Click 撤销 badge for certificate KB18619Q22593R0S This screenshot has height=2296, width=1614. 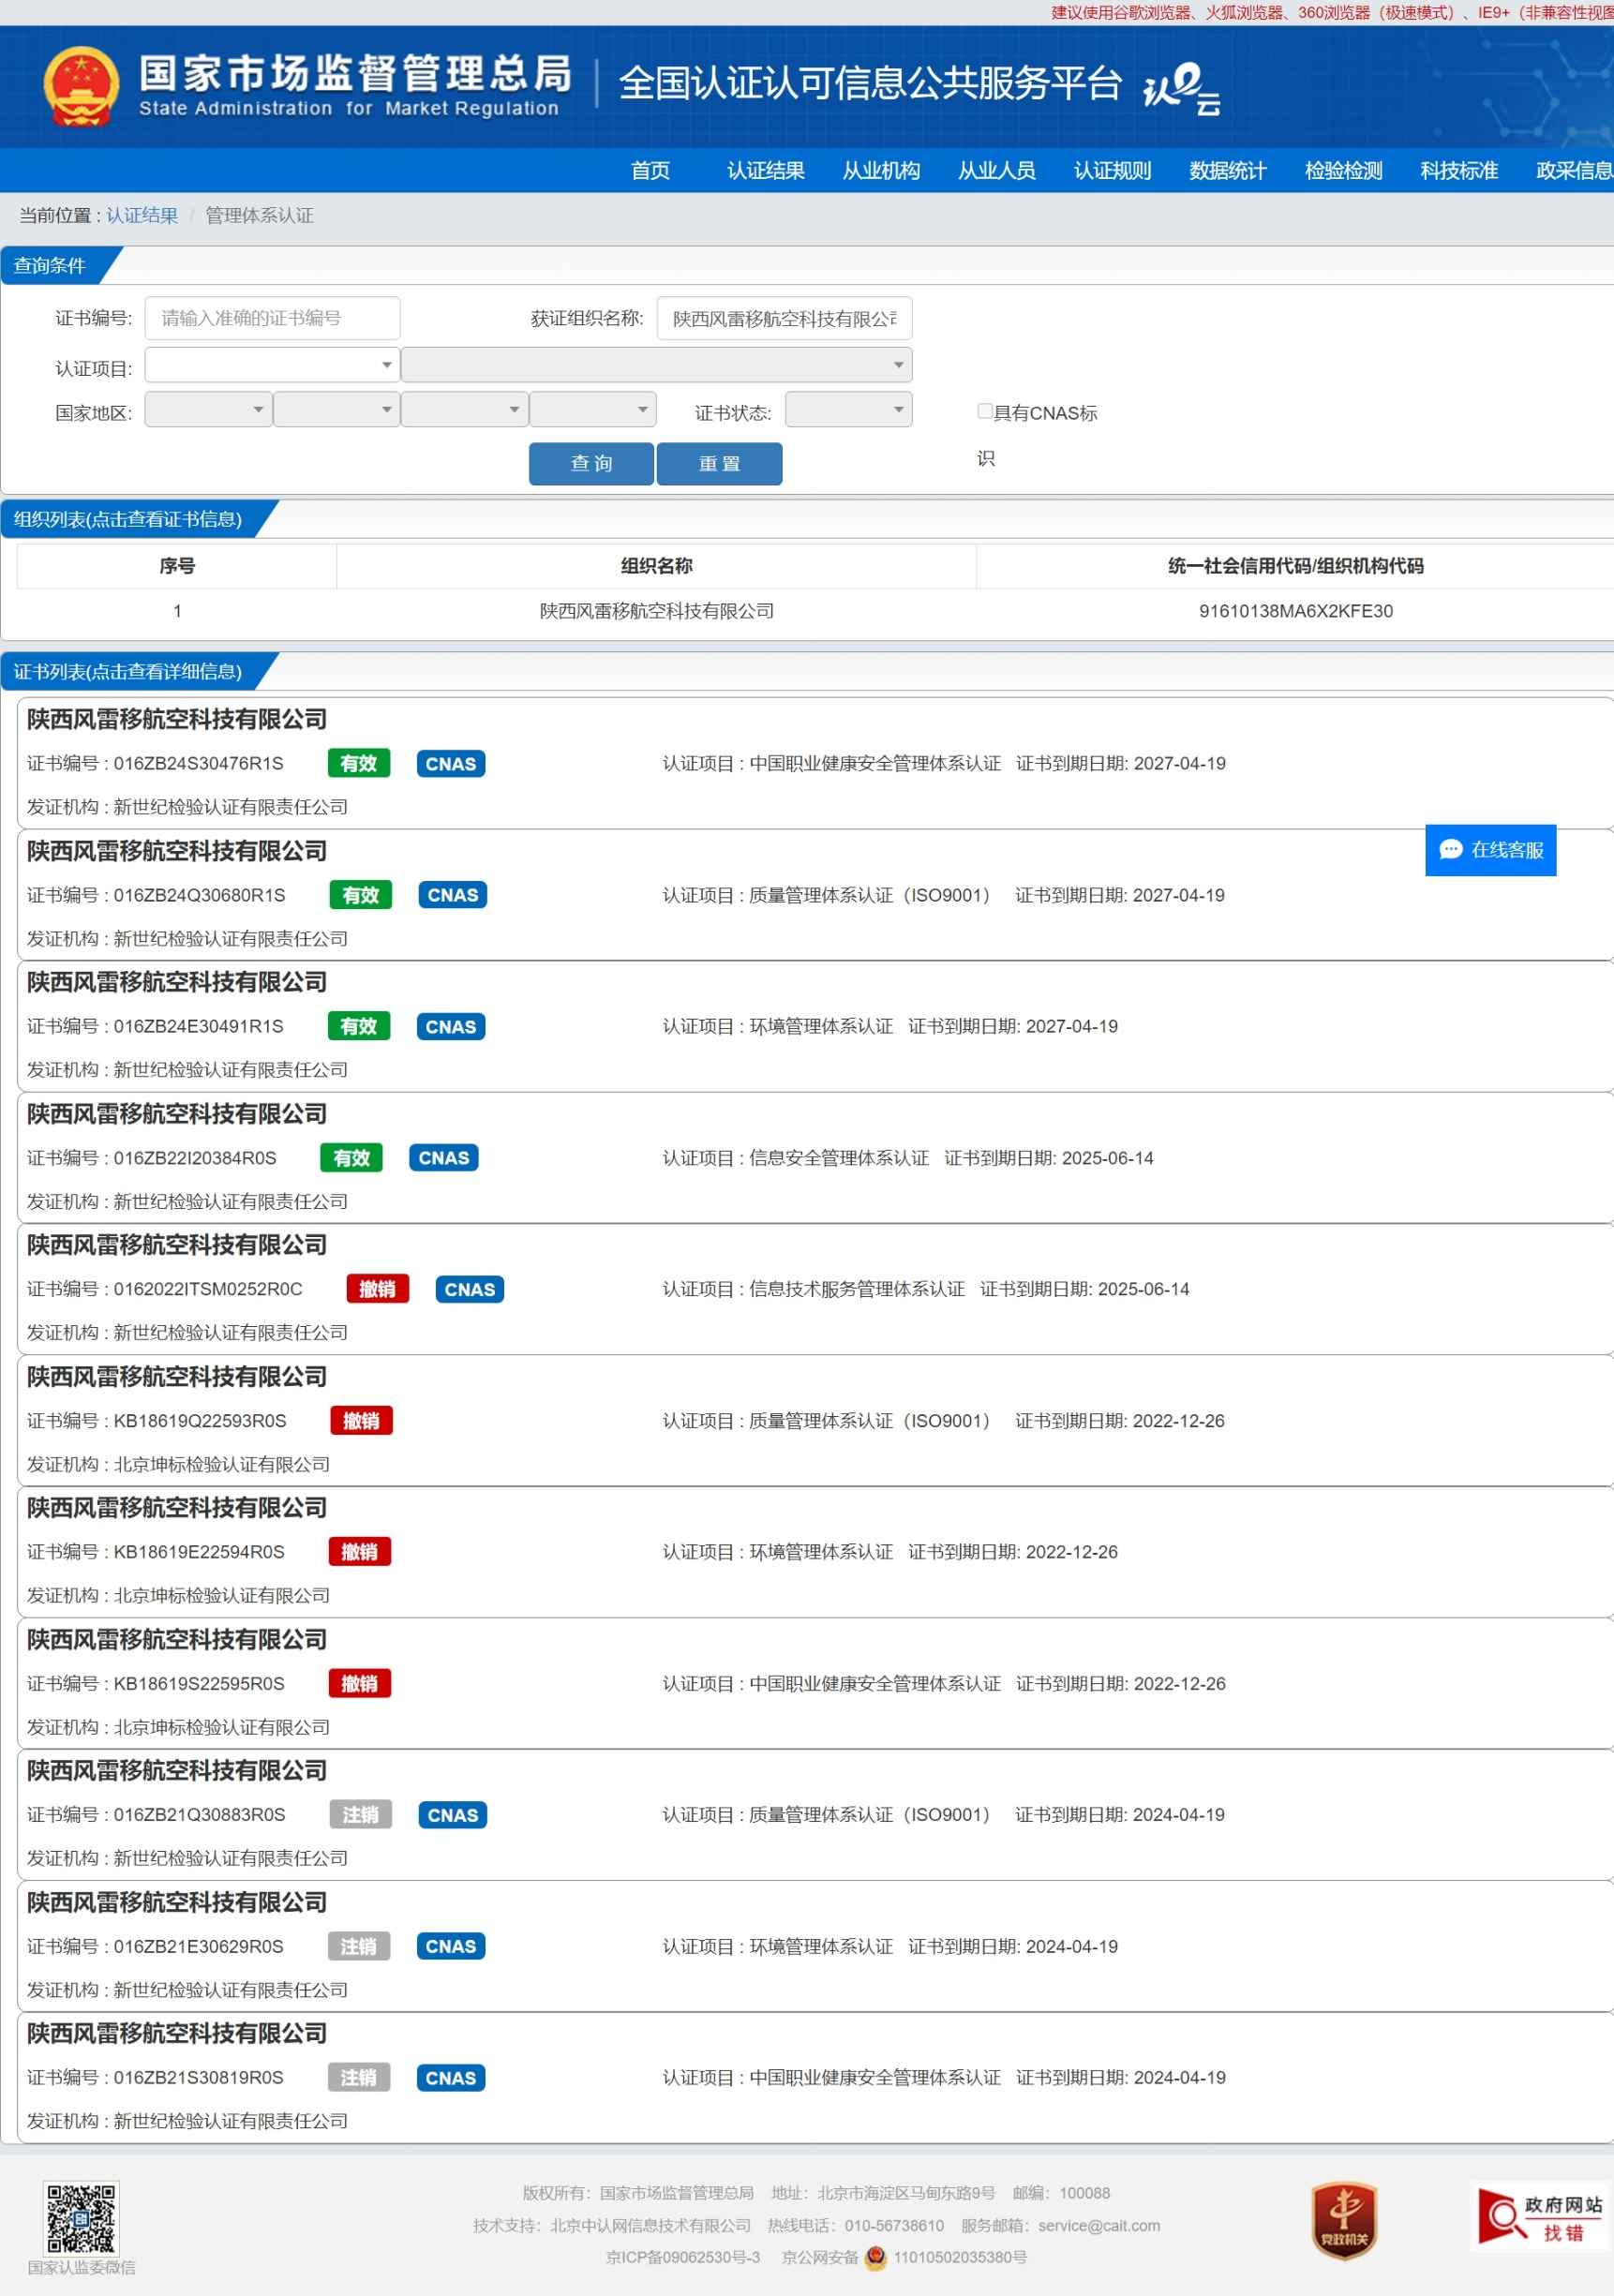pyautogui.click(x=361, y=1421)
